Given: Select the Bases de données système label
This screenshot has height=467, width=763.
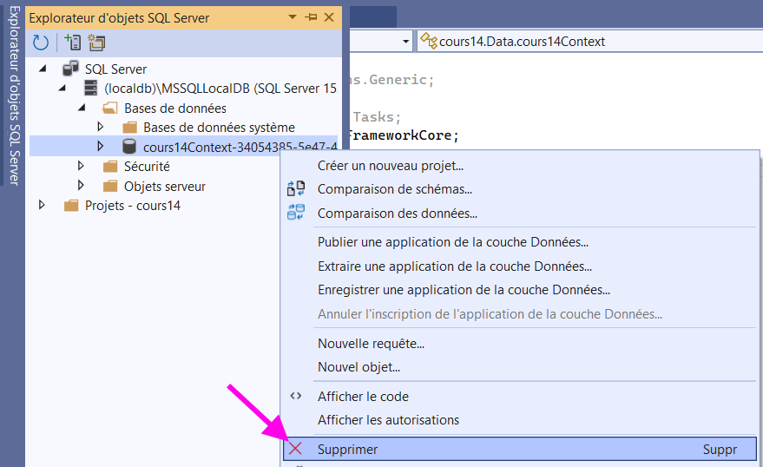Looking at the screenshot, I should [219, 128].
